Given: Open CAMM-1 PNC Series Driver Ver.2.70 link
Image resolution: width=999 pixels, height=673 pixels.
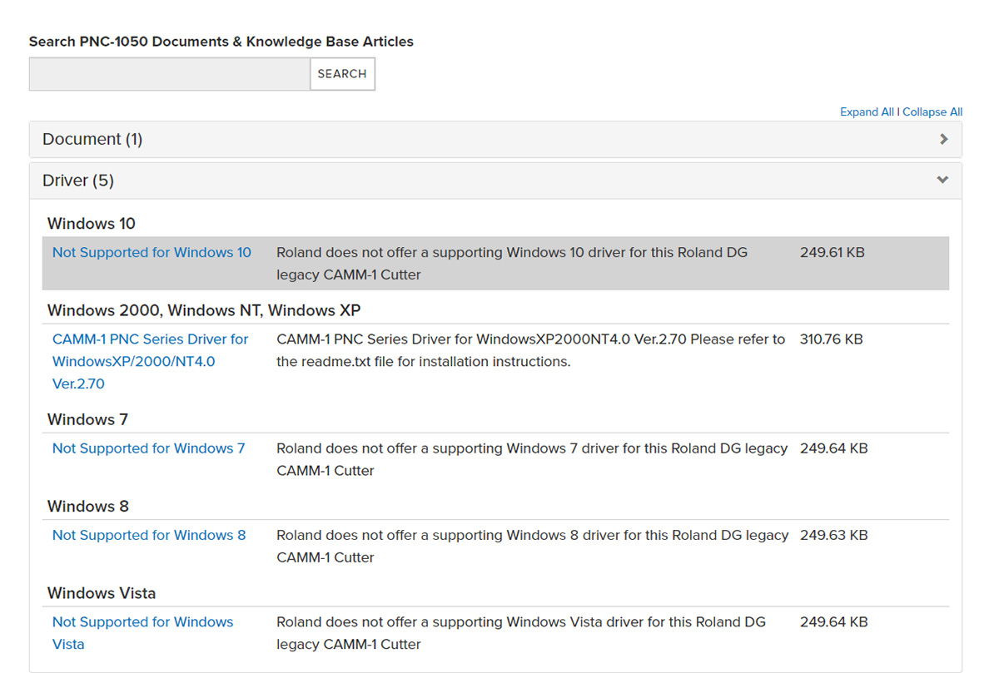Looking at the screenshot, I should pyautogui.click(x=150, y=361).
